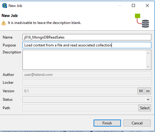Viewport: 155px width, 132px height.
Task: Click the major version M button
Action: point(141,91)
